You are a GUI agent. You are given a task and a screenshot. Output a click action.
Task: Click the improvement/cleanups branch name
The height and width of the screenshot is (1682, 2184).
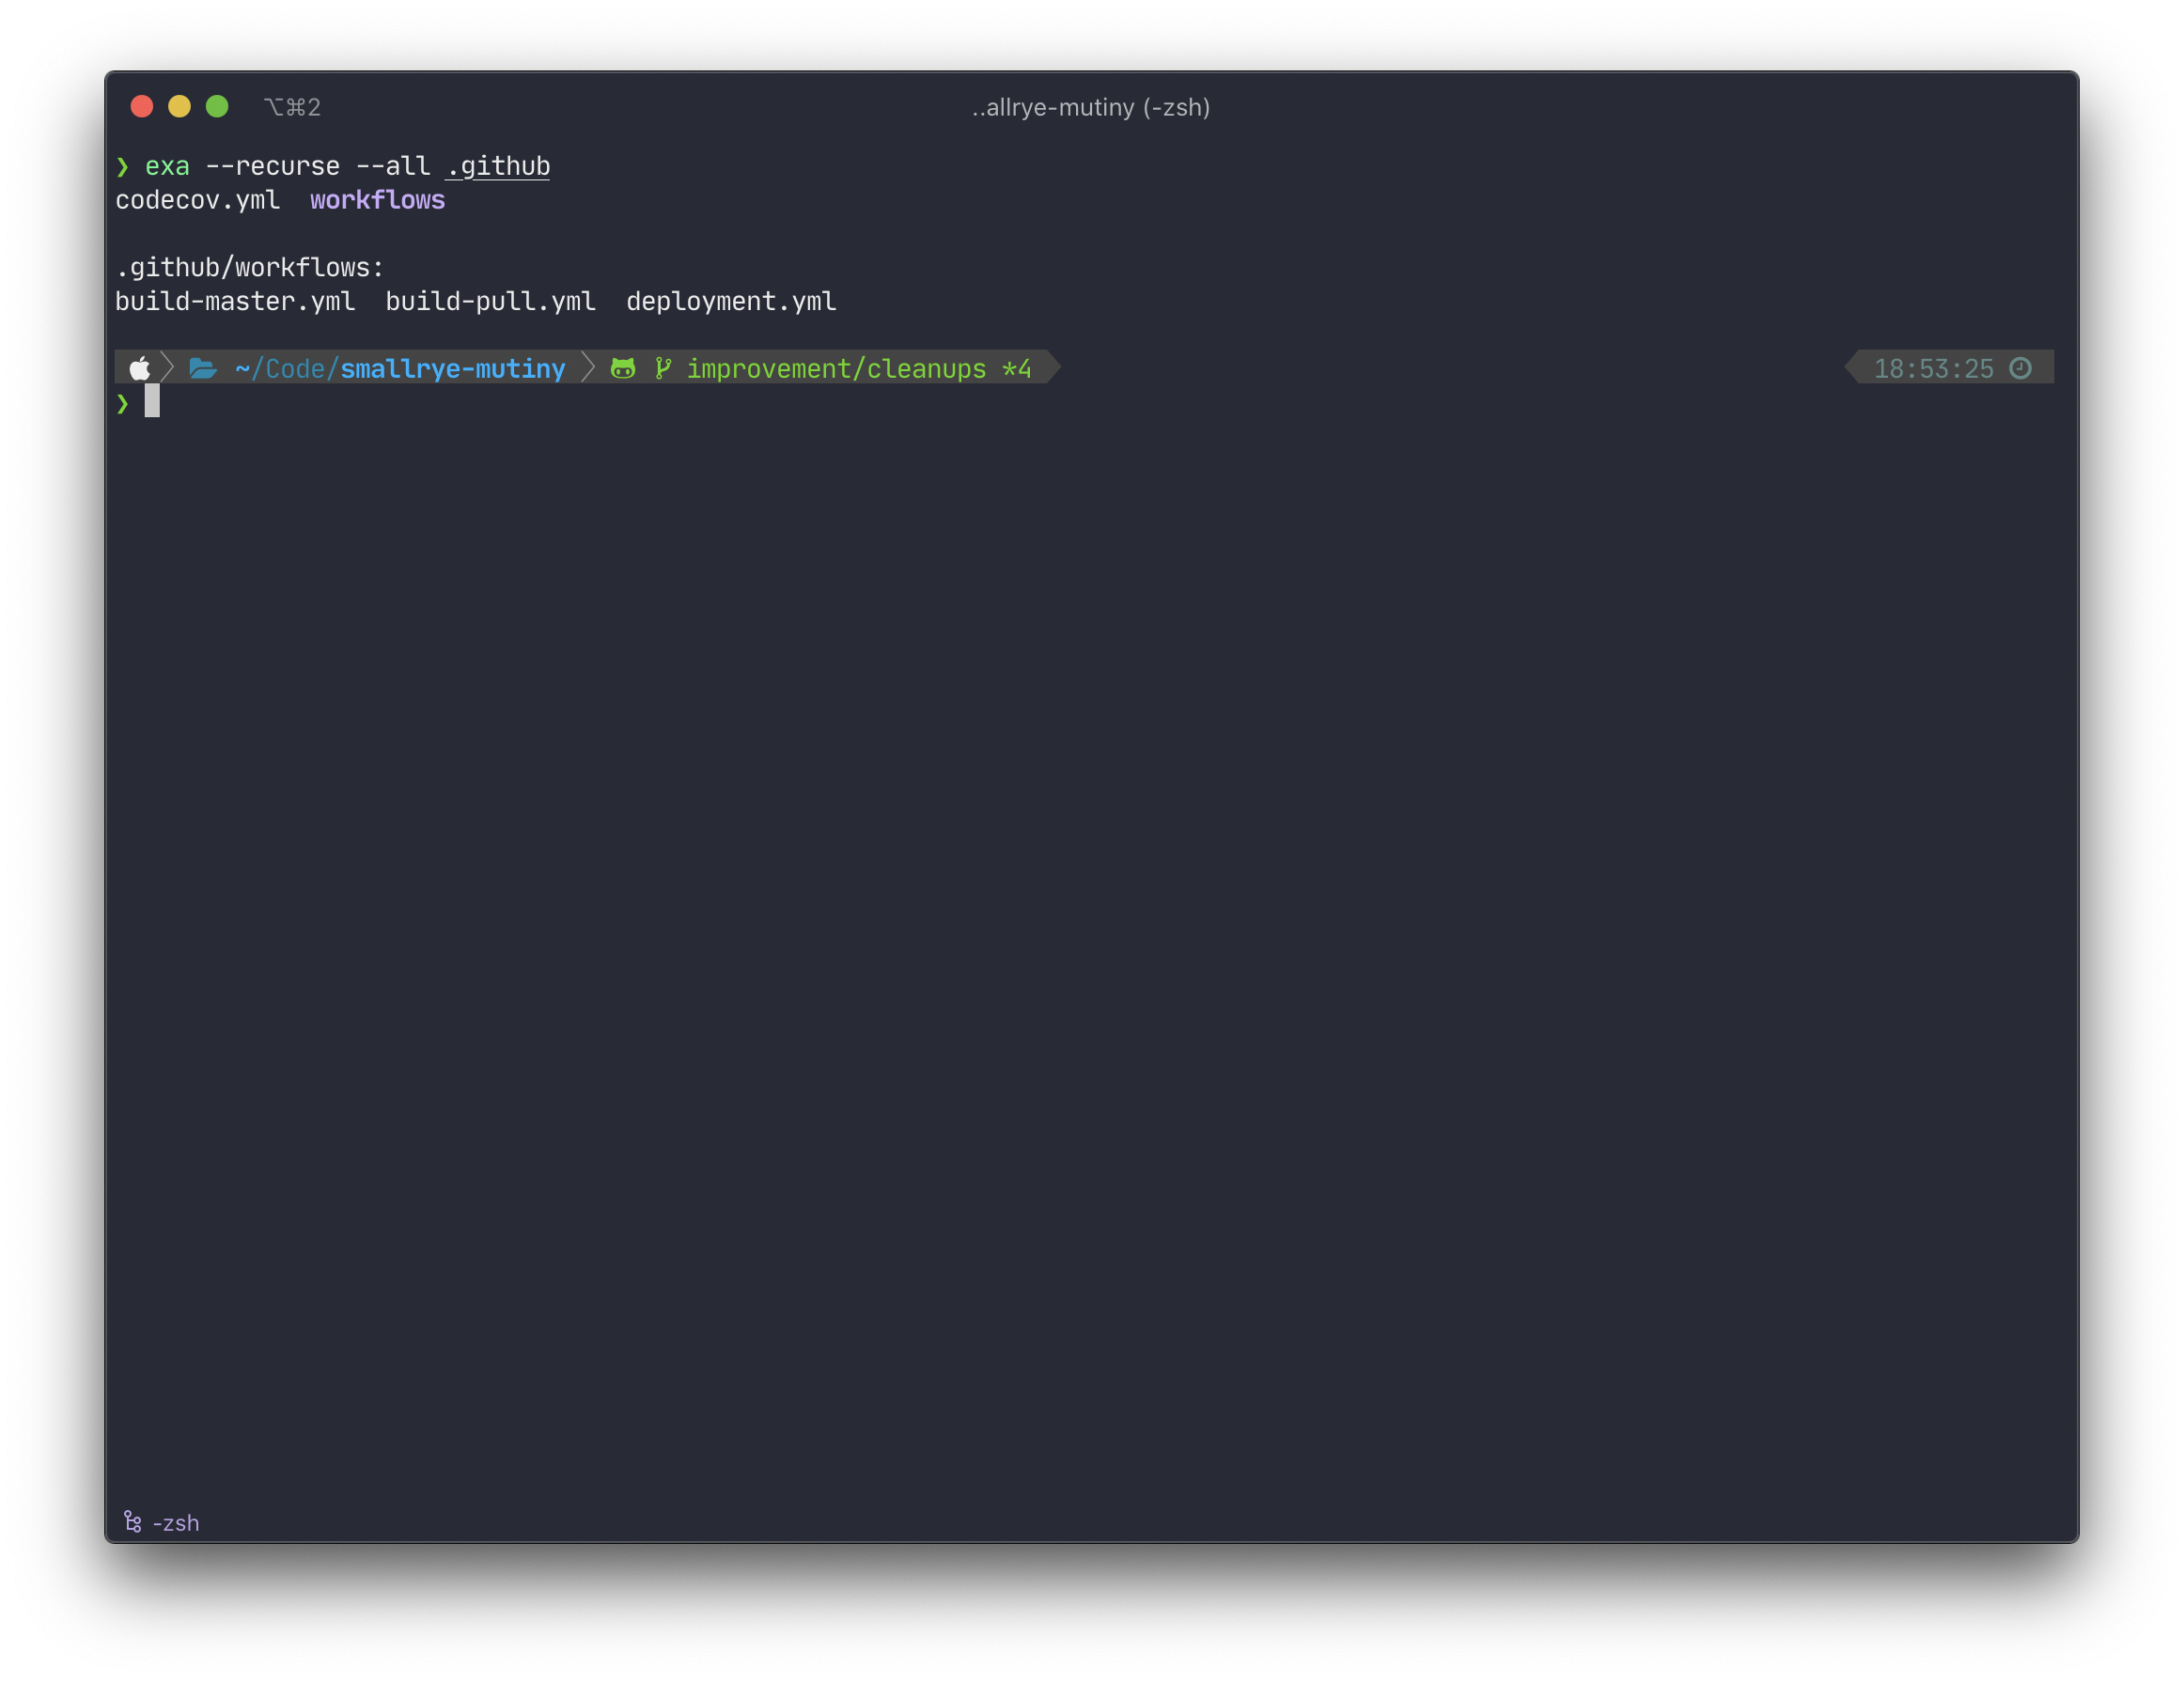[x=836, y=369]
